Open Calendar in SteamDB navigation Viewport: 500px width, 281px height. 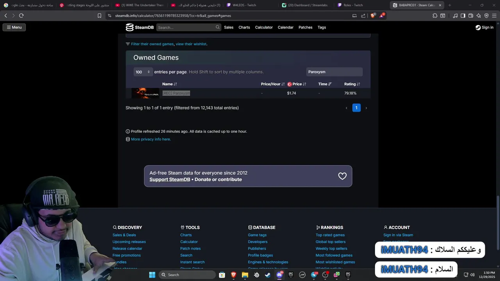click(x=286, y=27)
